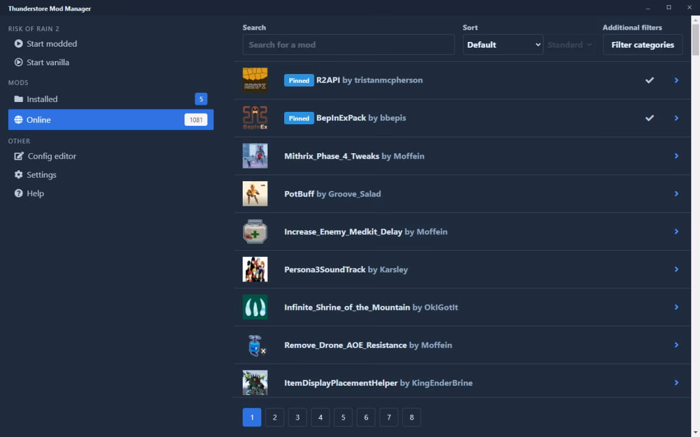Image resolution: width=700 pixels, height=437 pixels.
Task: Go to page 3
Action: click(x=297, y=417)
